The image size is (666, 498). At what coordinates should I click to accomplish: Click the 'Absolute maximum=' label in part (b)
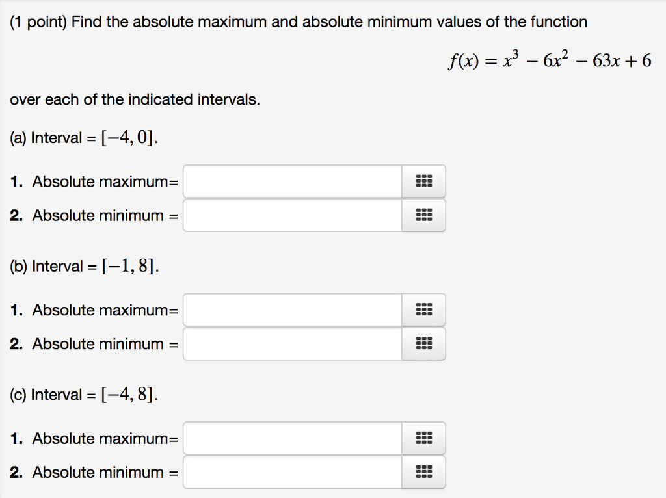(105, 310)
